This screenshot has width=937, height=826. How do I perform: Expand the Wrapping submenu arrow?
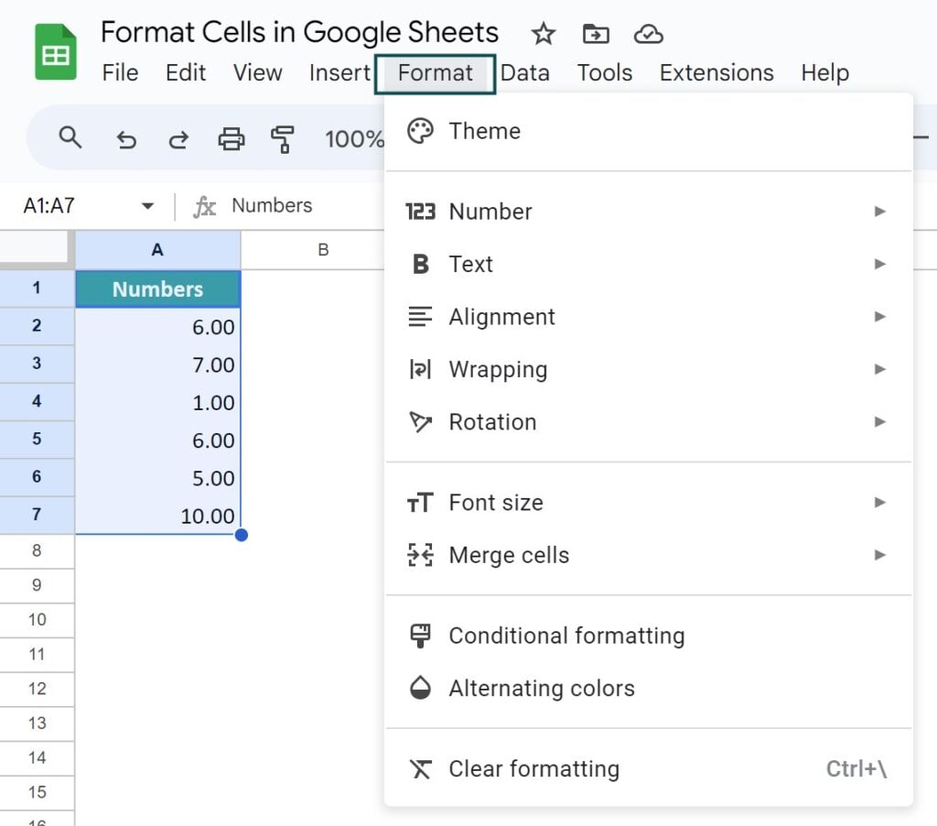click(879, 369)
